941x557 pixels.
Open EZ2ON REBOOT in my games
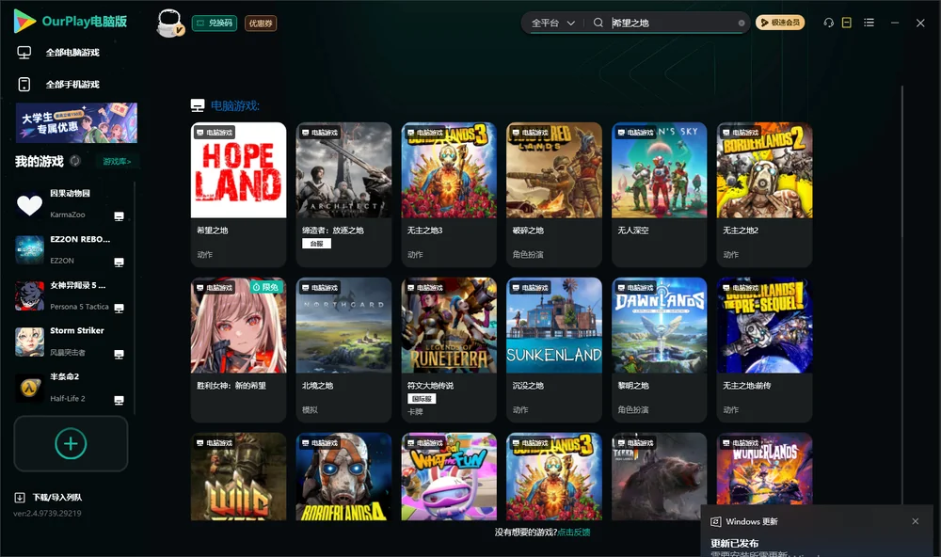click(x=71, y=249)
